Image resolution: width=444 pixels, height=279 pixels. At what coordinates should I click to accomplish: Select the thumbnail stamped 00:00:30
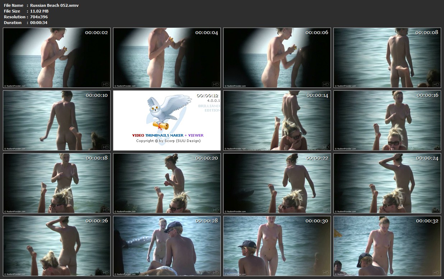point(277,246)
